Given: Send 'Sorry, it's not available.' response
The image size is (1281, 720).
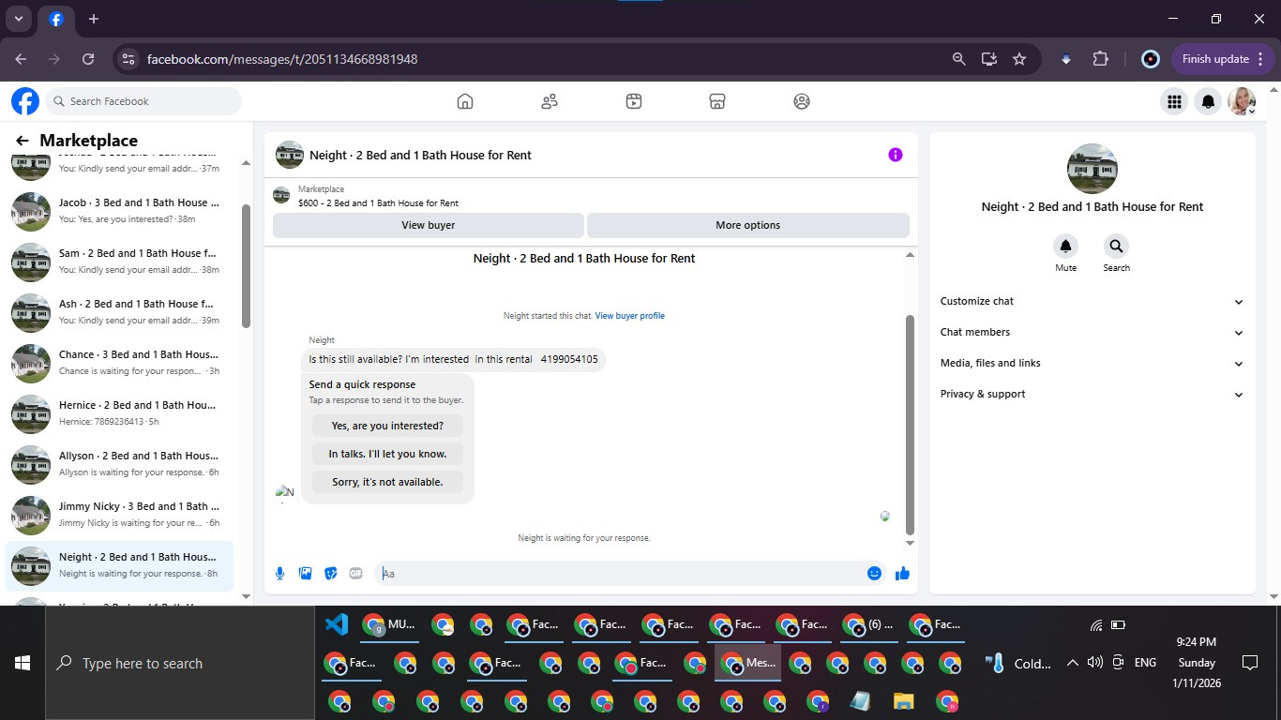Looking at the screenshot, I should (387, 482).
